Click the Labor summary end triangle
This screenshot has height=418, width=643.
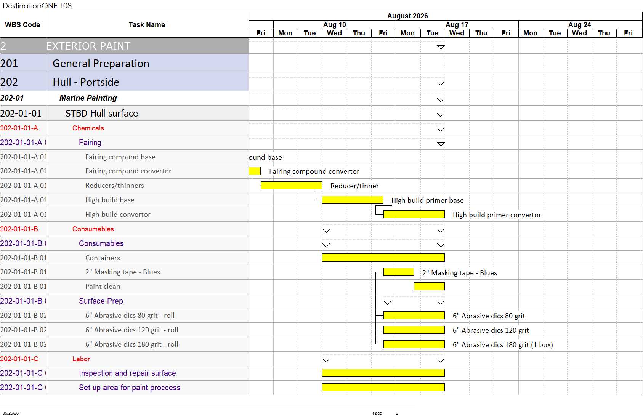click(x=441, y=360)
